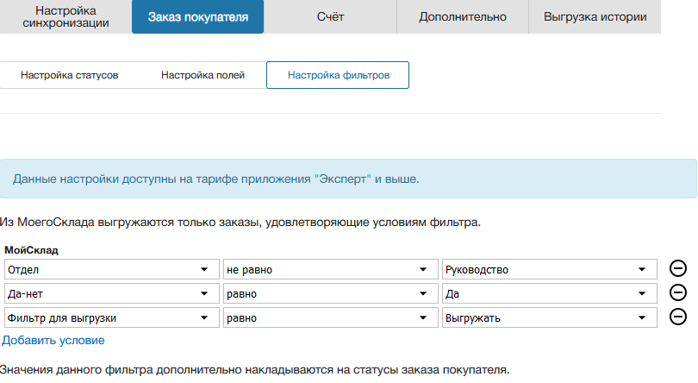Go to the Дополнительно tab
Viewport: 698px width, 383px height.
point(462,16)
